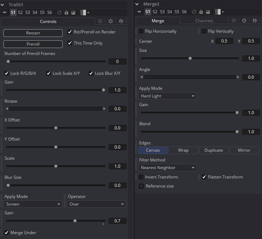Click right arrow of Trails1 Rotate wheel
Screen dimensions: 262x239
point(104,109)
